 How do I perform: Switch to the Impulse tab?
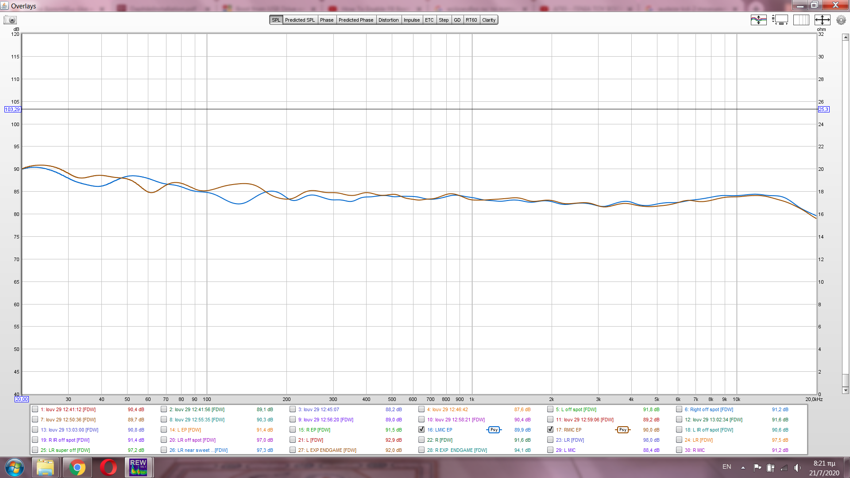(x=411, y=20)
